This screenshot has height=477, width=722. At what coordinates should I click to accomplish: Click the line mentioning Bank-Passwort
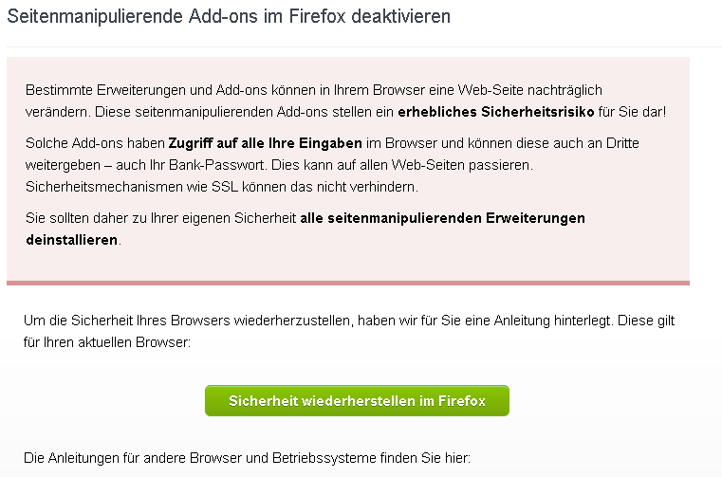(279, 165)
